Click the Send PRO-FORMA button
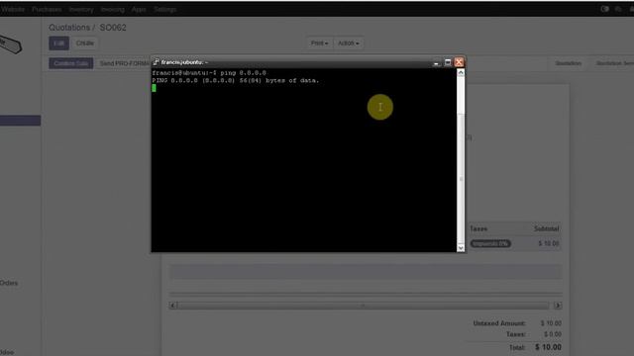 pos(124,63)
